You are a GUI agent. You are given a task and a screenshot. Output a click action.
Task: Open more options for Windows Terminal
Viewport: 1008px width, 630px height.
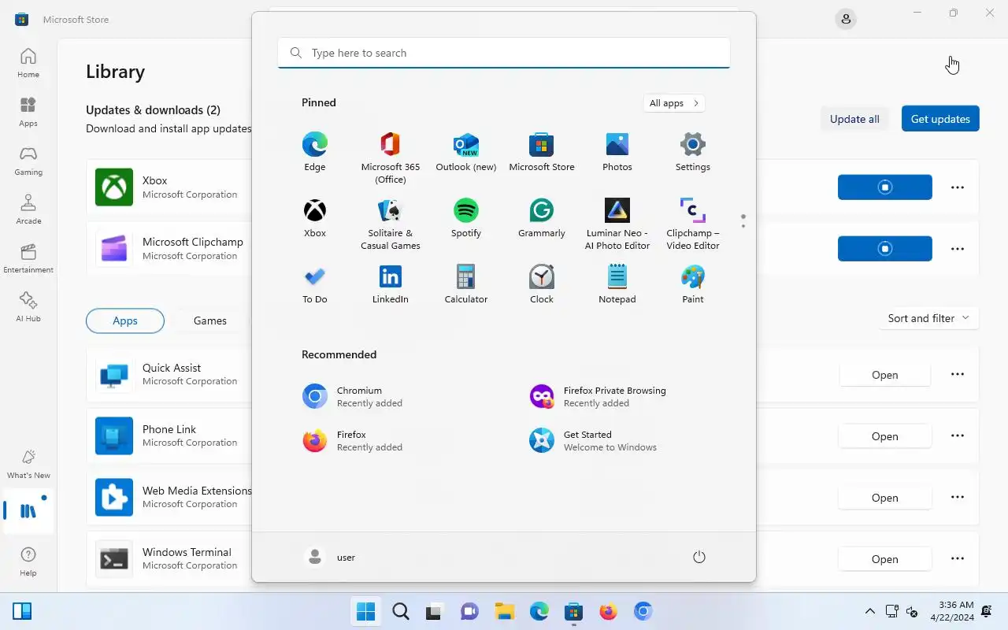958,559
